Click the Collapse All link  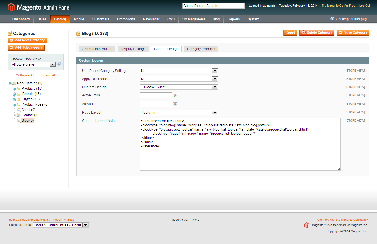(x=25, y=75)
